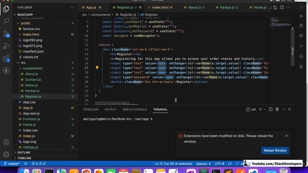Expand the TIMELINE section

(24, 158)
